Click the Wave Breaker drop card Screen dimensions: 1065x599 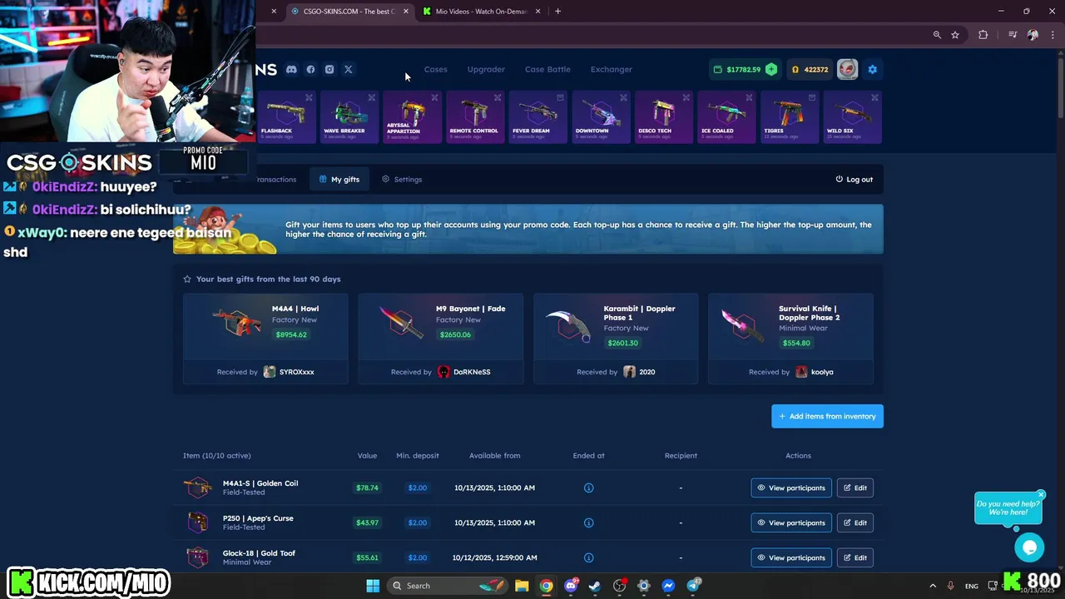point(349,117)
